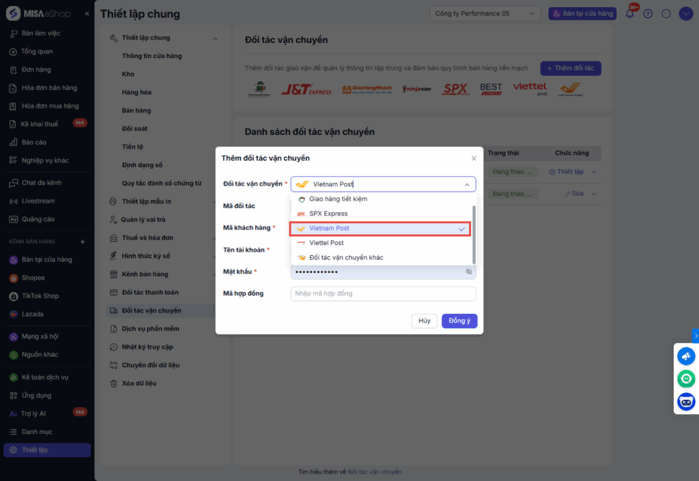Expand Thuế và hóa đơn
This screenshot has width=699, height=481.
[x=147, y=238]
